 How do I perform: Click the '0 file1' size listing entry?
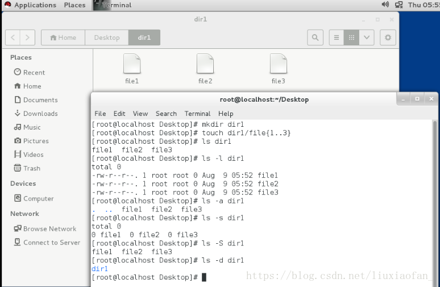pos(106,235)
